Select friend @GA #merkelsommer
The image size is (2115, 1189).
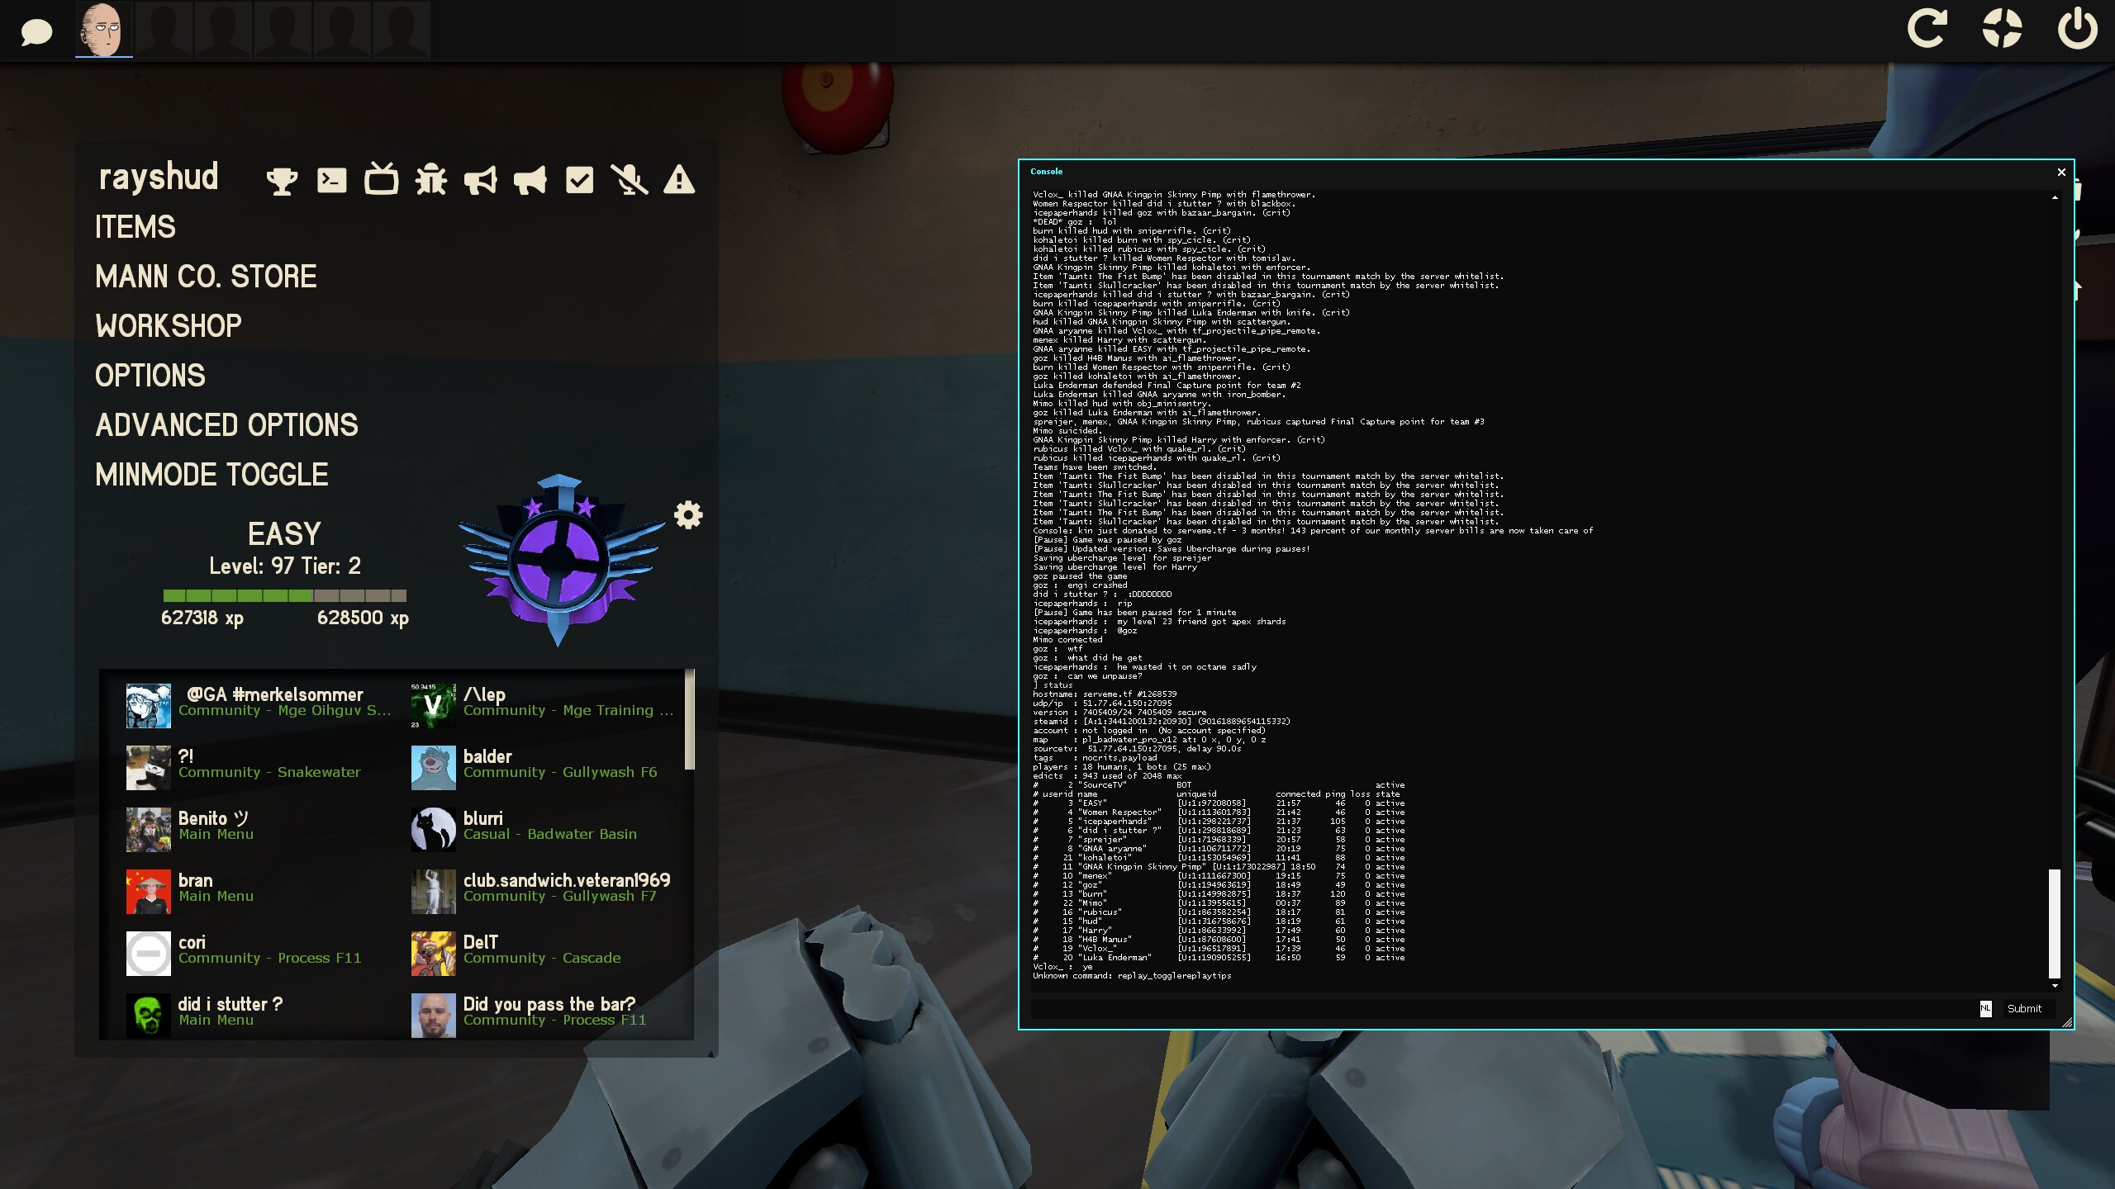[x=260, y=704]
